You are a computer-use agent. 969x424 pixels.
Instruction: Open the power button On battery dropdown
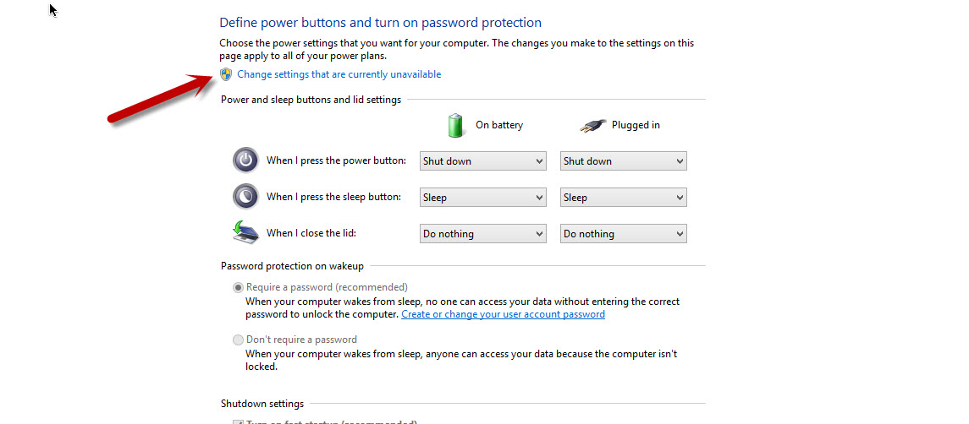click(x=482, y=161)
